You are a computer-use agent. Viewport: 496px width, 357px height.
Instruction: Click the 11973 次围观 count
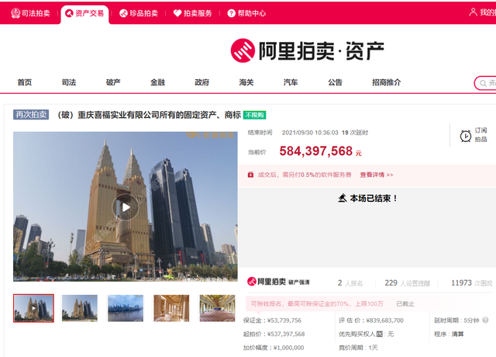point(472,282)
